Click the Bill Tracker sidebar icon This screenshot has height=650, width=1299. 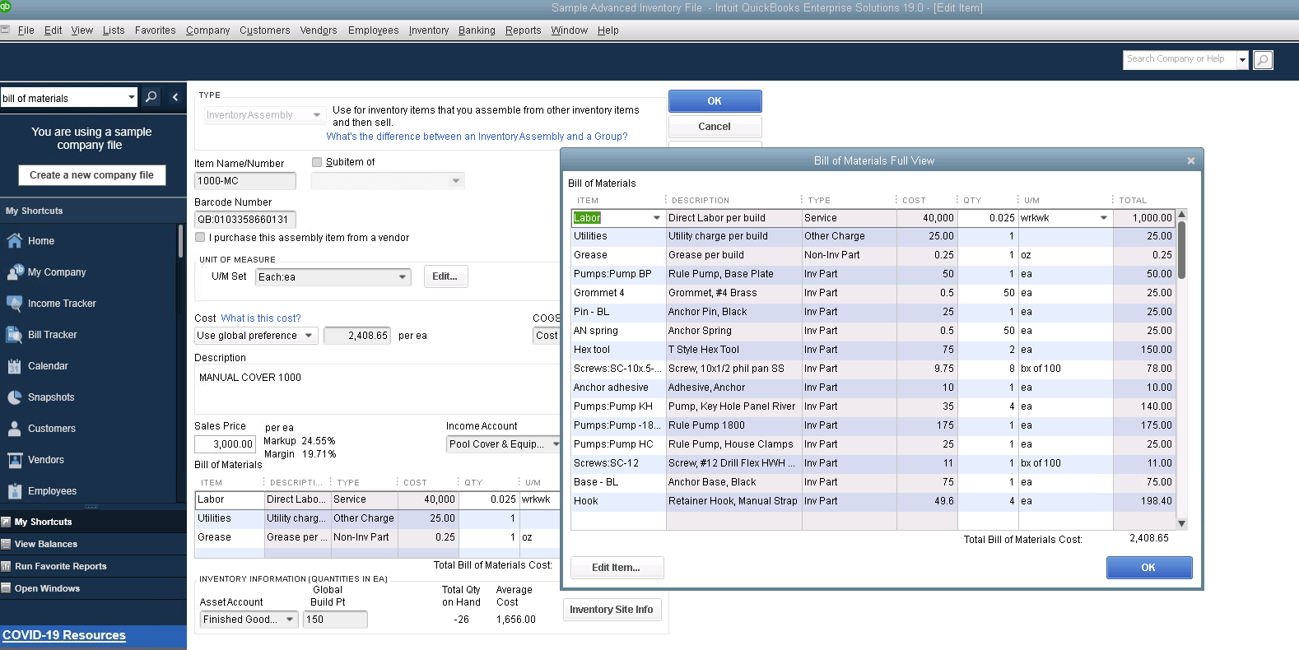[14, 335]
